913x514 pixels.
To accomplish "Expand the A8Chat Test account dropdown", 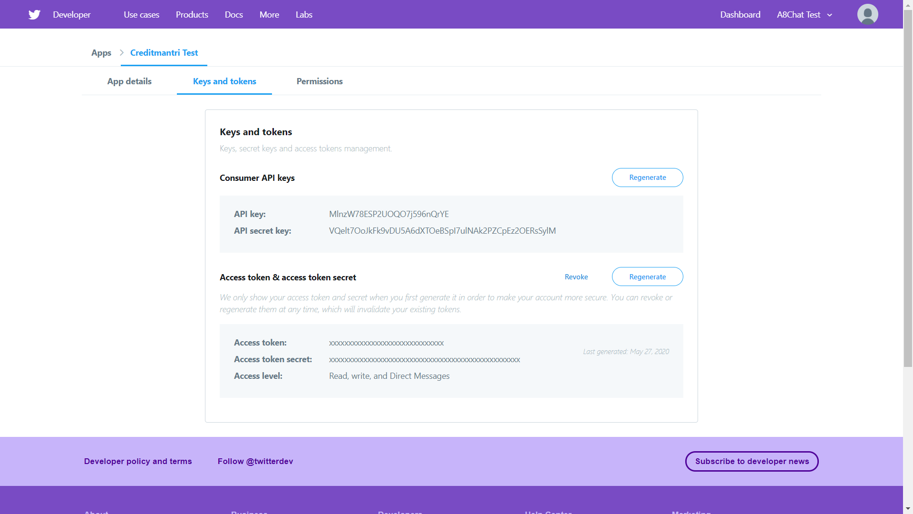I will tap(805, 15).
